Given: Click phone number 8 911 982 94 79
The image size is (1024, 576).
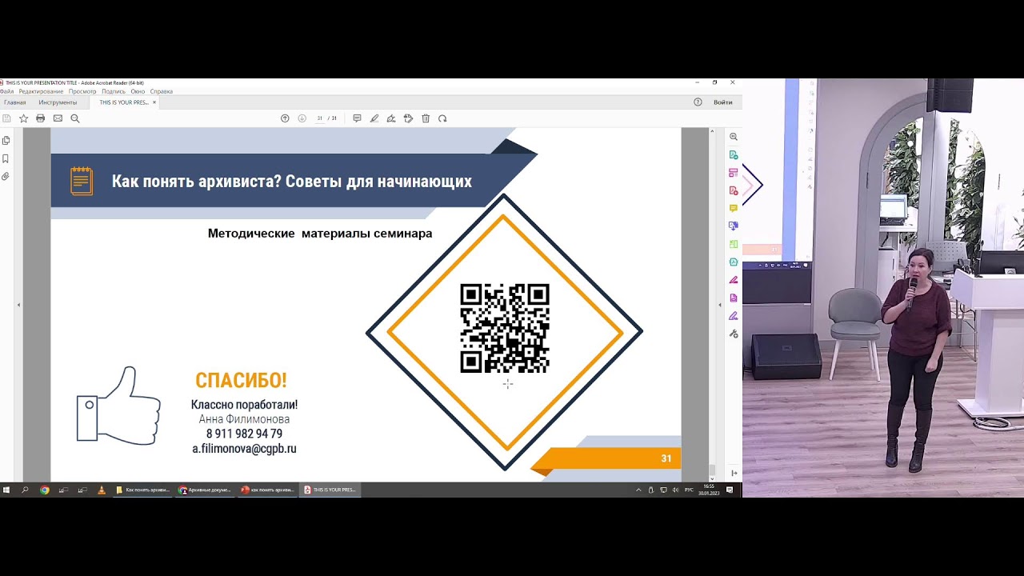Looking at the screenshot, I should point(244,434).
